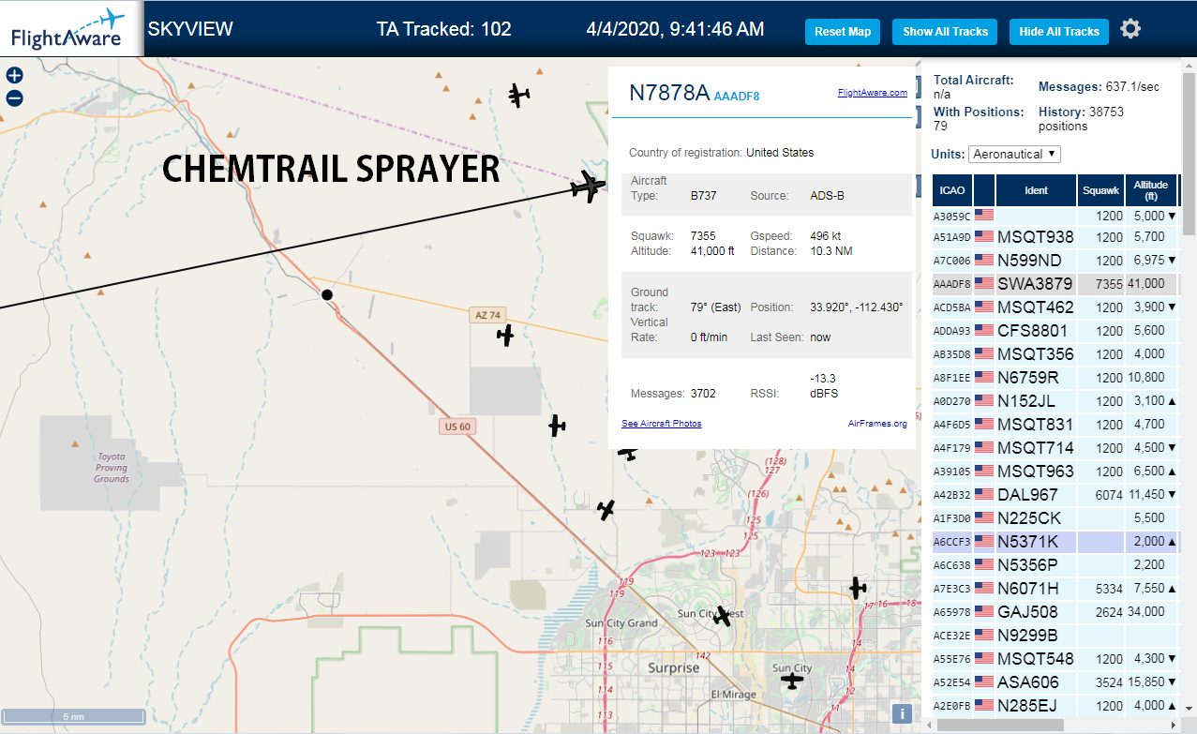
Task: Select N5371K row in aircraft list
Action: click(x=1055, y=542)
